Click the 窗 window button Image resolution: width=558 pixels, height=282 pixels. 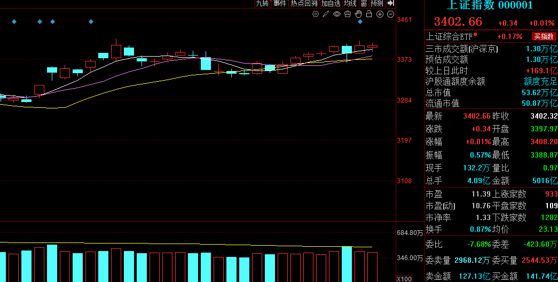364,4
